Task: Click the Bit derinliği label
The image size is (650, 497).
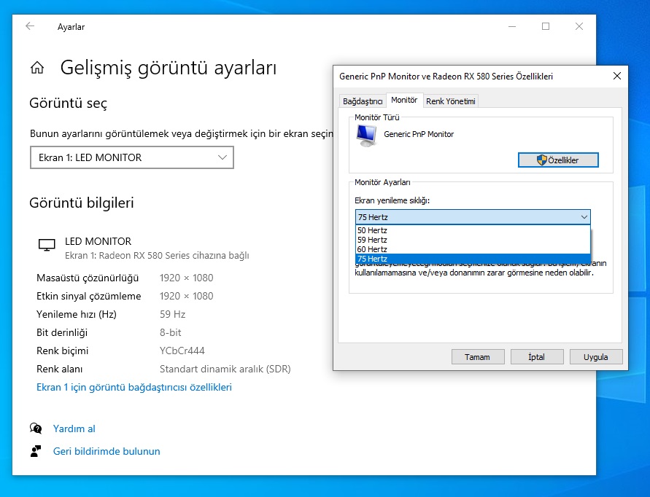Action: click(x=62, y=332)
